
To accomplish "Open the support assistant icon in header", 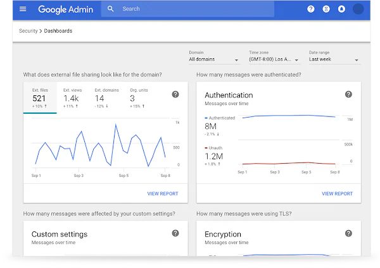I will [326, 9].
